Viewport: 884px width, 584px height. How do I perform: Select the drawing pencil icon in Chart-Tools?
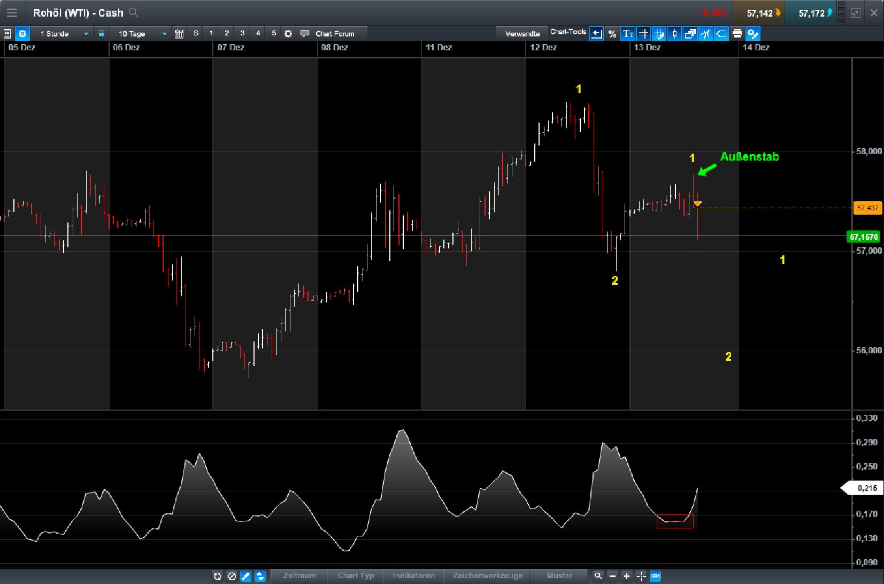660,33
